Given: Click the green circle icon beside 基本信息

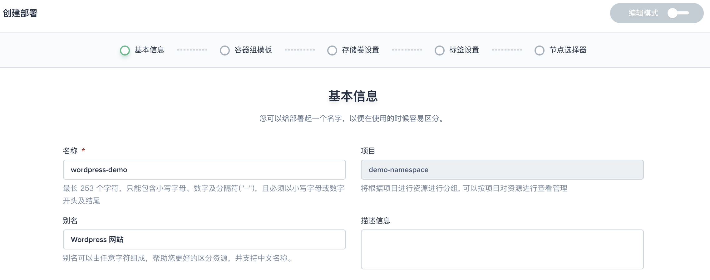Looking at the screenshot, I should tap(125, 50).
